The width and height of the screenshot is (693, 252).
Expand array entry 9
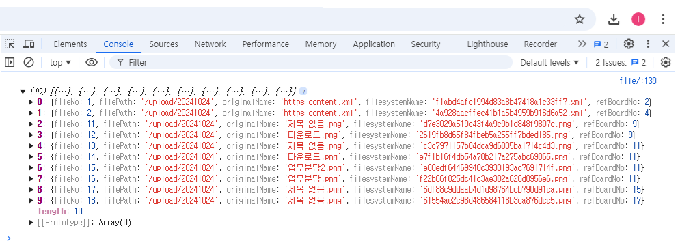pyautogui.click(x=31, y=201)
